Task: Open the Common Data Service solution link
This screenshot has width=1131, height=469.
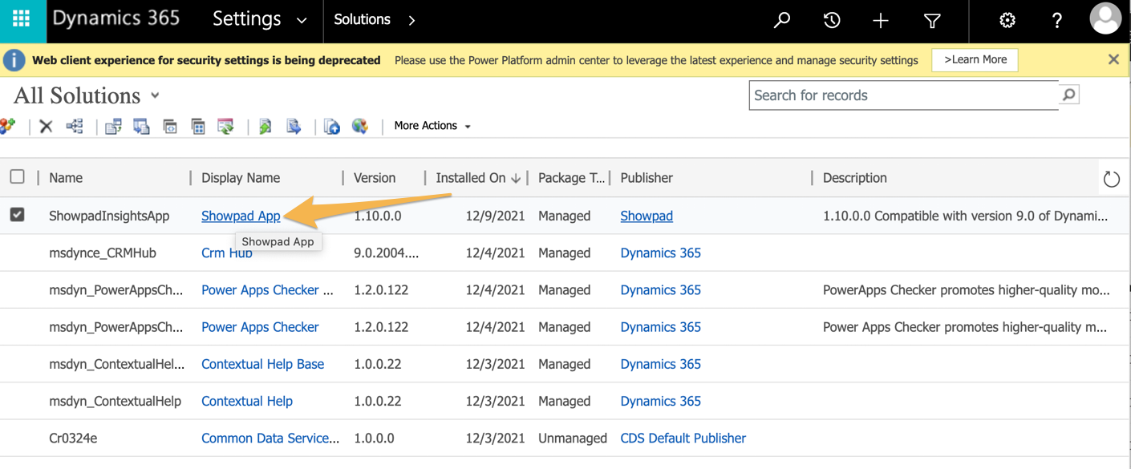Action: coord(270,438)
